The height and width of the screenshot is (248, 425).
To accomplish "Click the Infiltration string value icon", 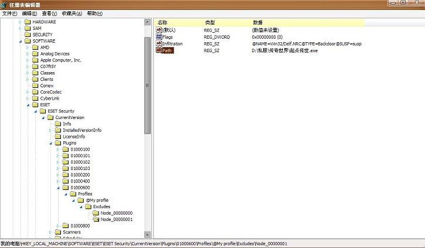I will [x=159, y=43].
